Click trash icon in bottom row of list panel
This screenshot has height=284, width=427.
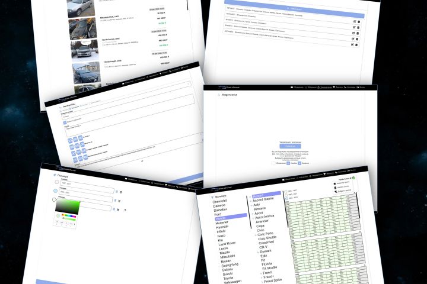(356, 45)
